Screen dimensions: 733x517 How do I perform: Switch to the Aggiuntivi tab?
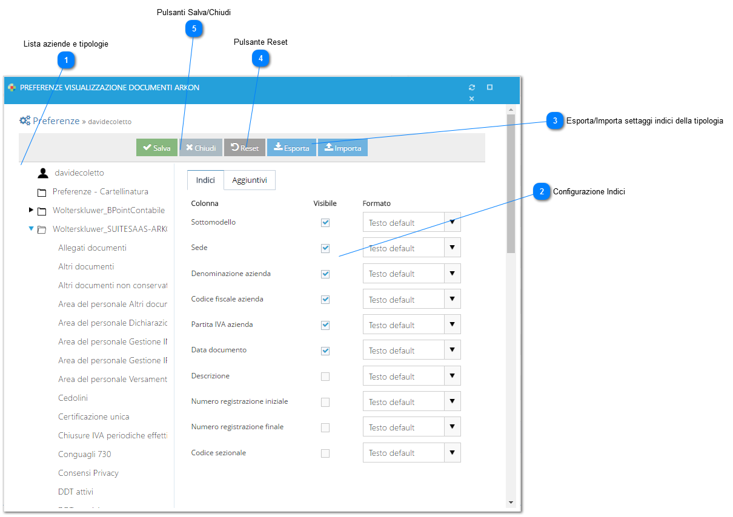coord(250,180)
